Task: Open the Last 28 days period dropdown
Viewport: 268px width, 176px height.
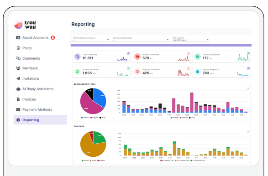Action: [x=190, y=39]
